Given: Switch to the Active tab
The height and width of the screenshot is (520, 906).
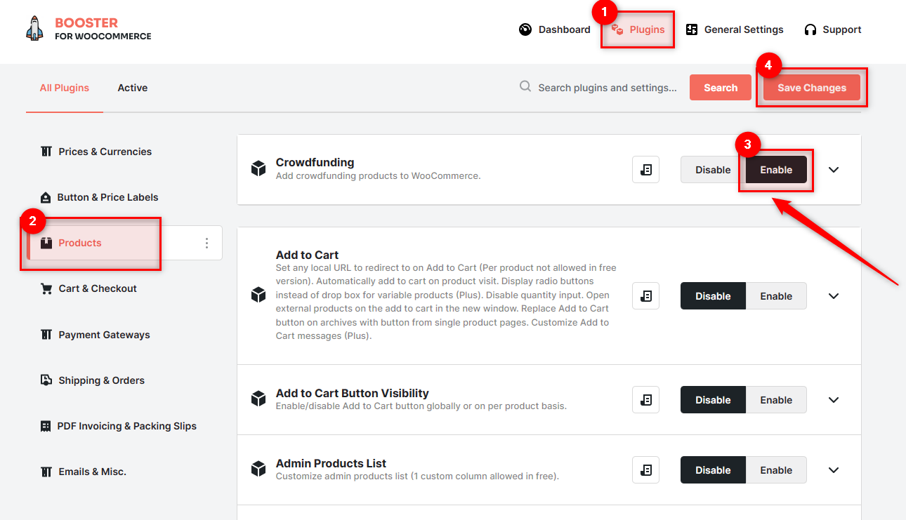Looking at the screenshot, I should point(133,88).
